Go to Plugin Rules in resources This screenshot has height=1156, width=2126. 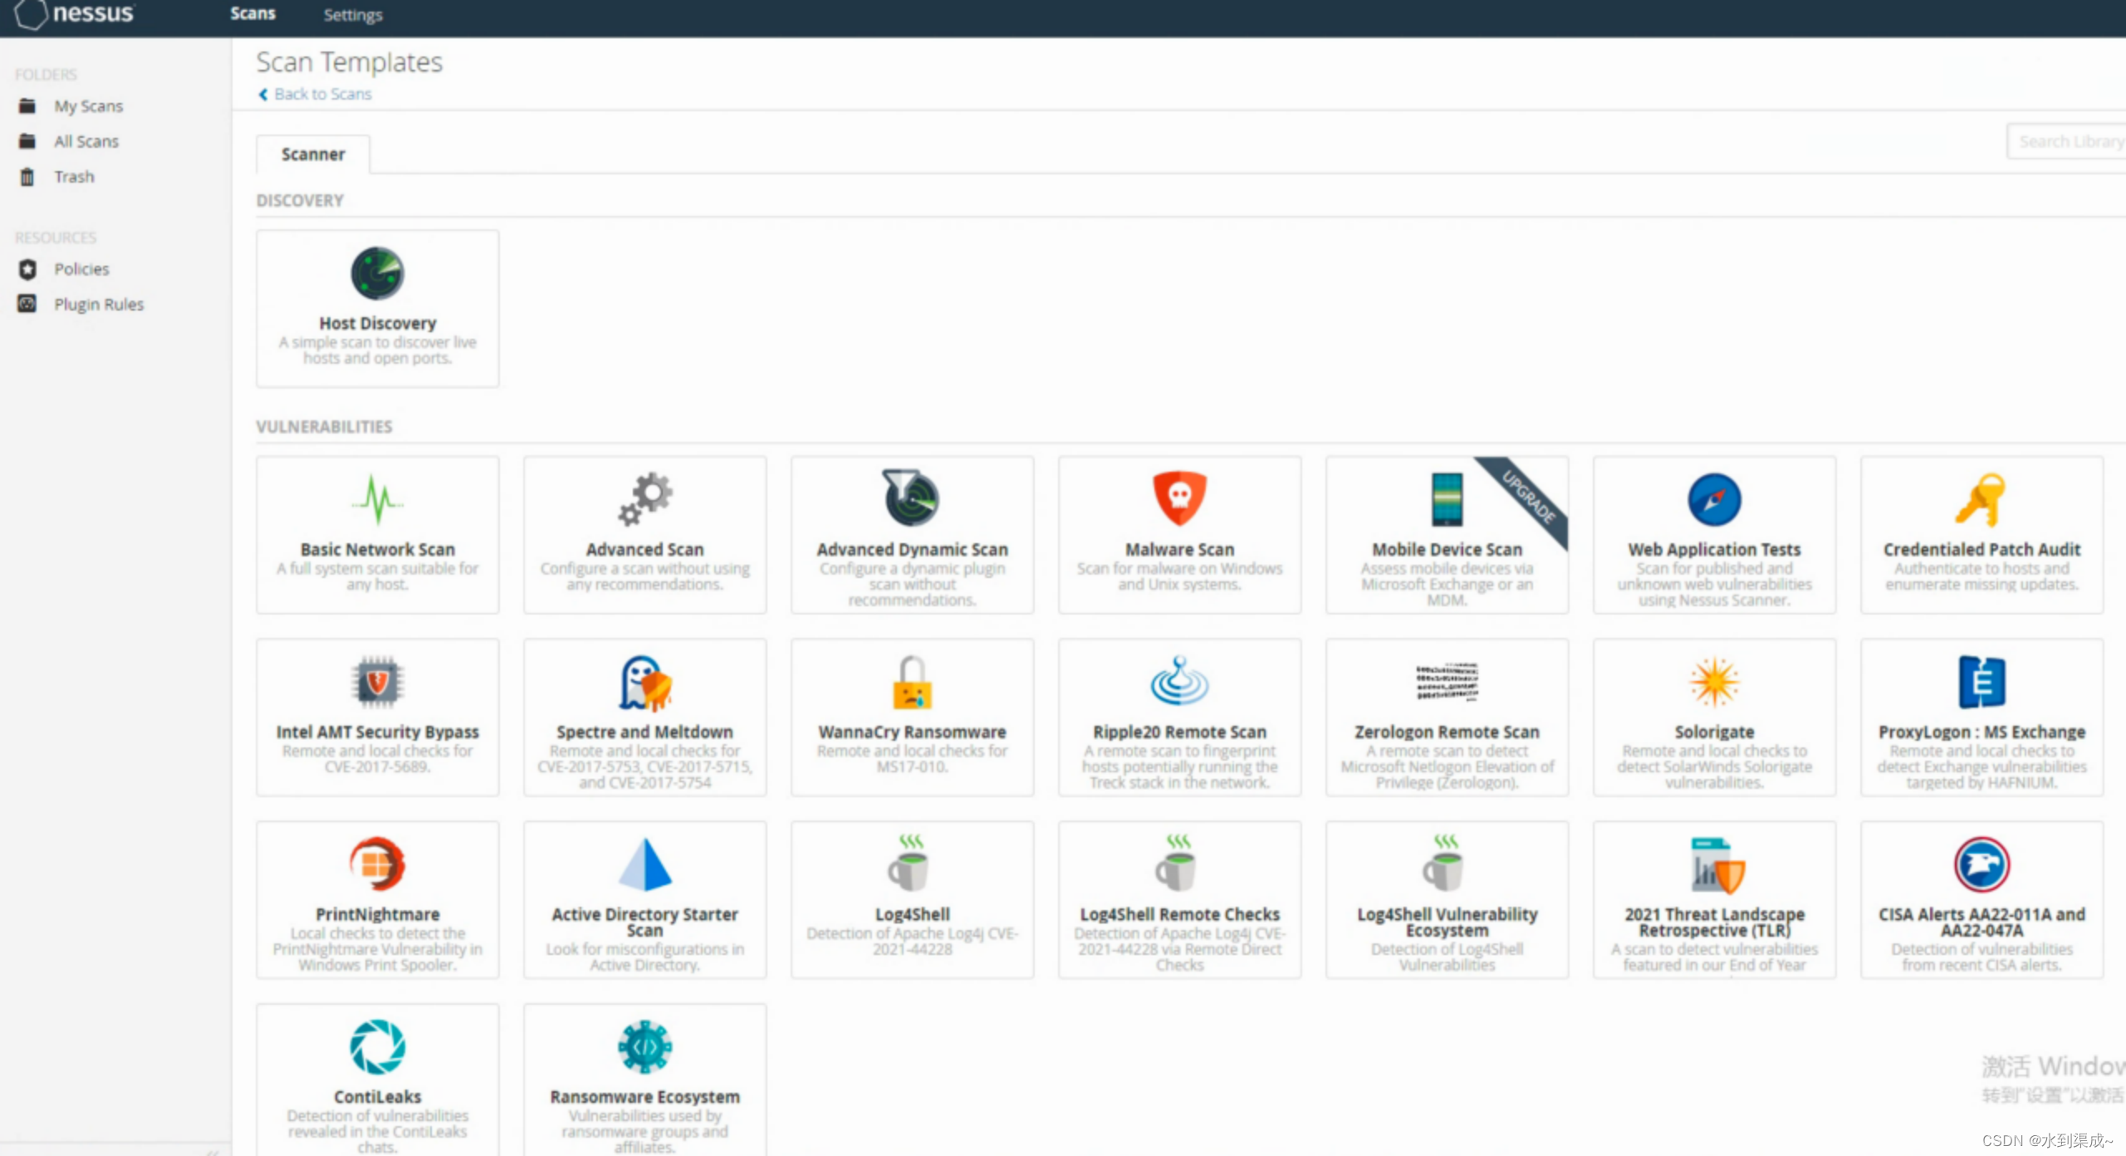pos(99,304)
